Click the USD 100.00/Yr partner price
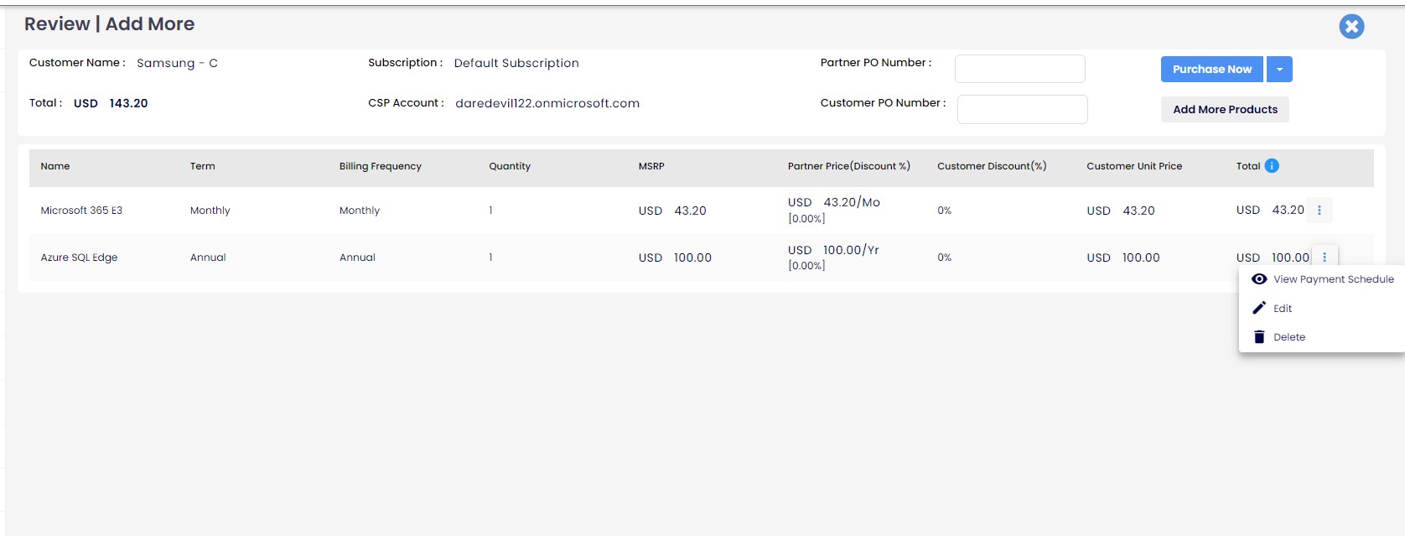The height and width of the screenshot is (536, 1405). point(833,250)
